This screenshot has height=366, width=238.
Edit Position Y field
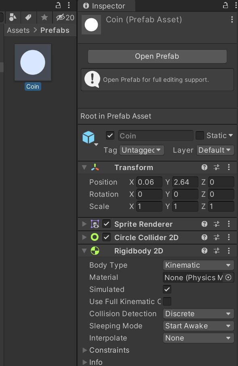coord(185,182)
